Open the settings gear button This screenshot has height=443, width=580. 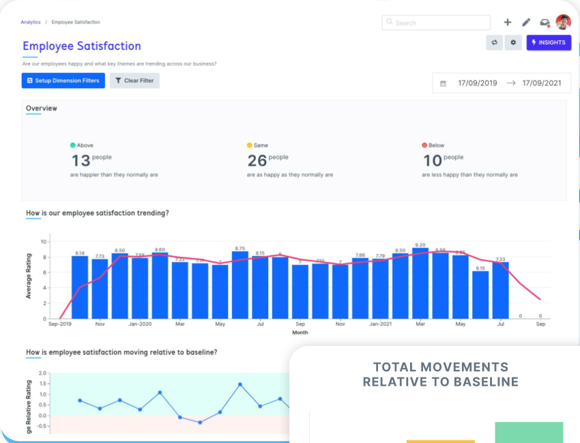(x=513, y=42)
